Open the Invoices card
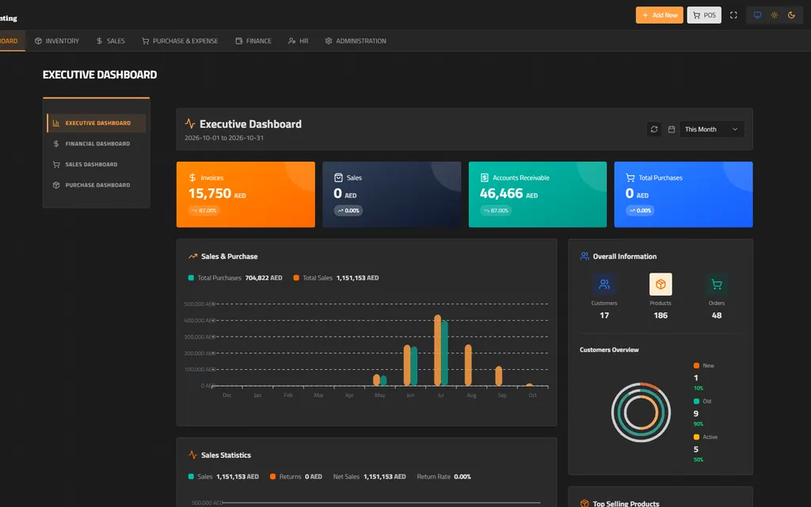The width and height of the screenshot is (811, 507). point(246,195)
